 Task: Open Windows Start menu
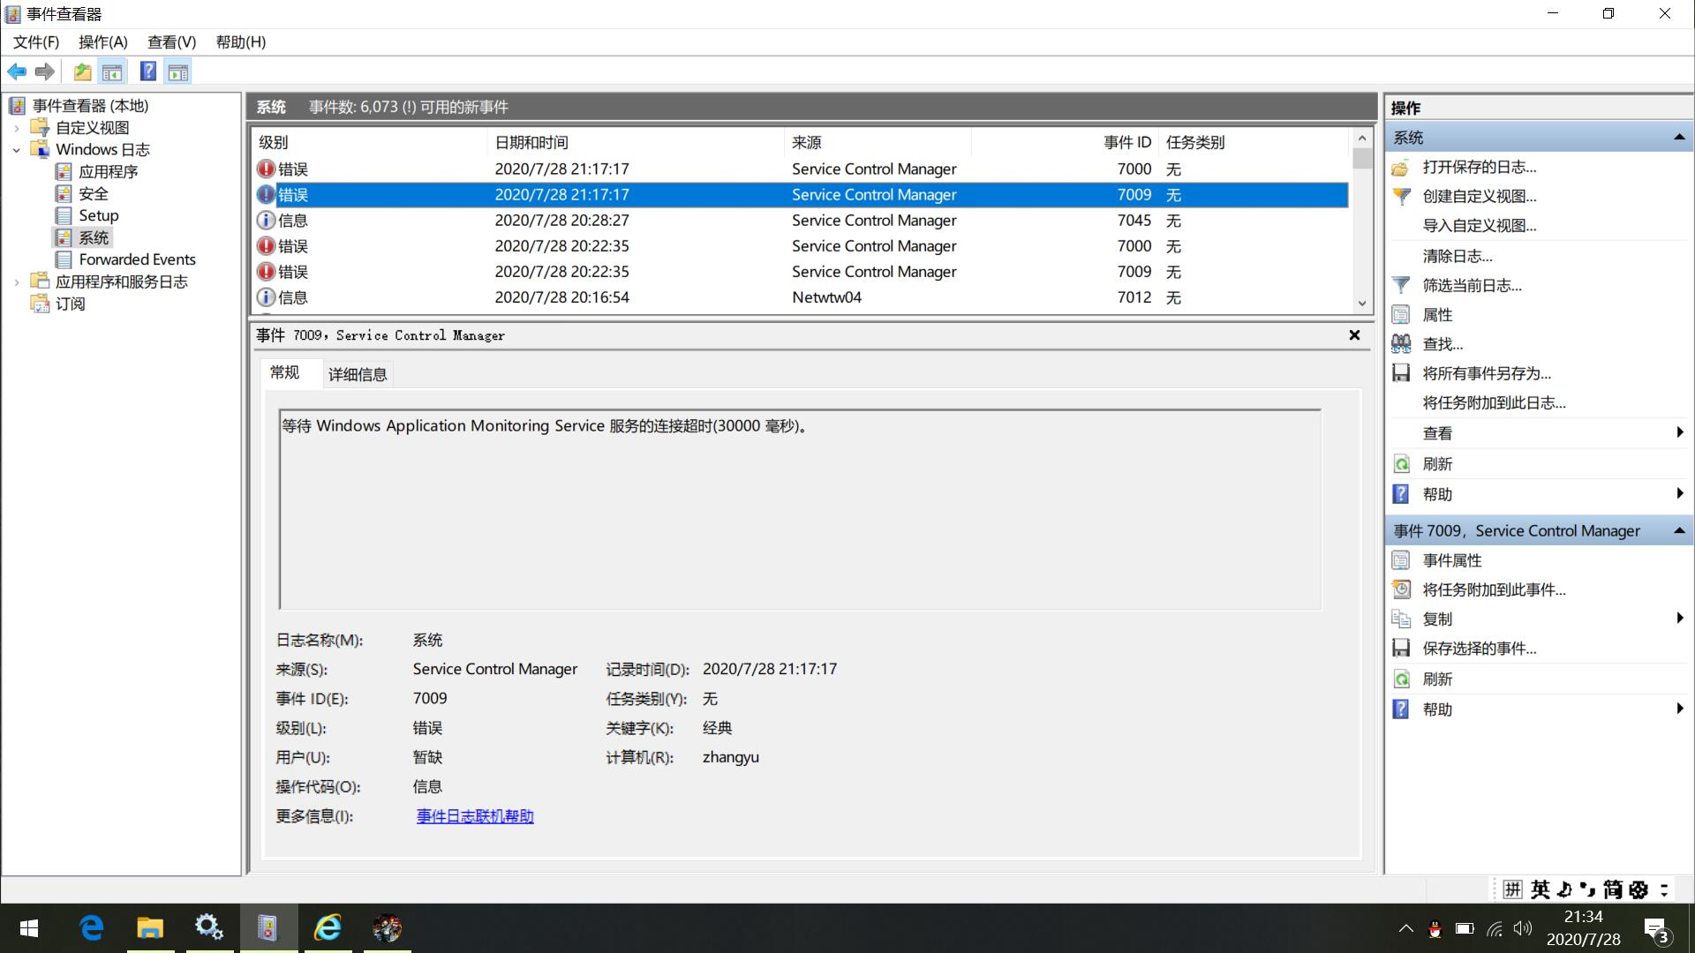(x=28, y=928)
